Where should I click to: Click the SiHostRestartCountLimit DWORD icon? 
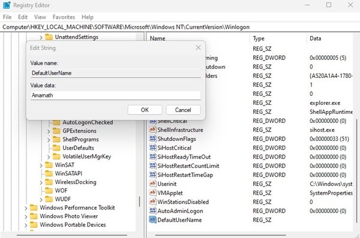tap(152, 165)
